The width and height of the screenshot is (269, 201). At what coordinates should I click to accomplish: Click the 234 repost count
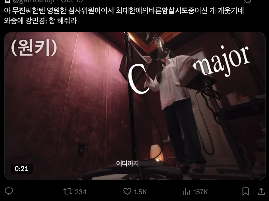81,192
